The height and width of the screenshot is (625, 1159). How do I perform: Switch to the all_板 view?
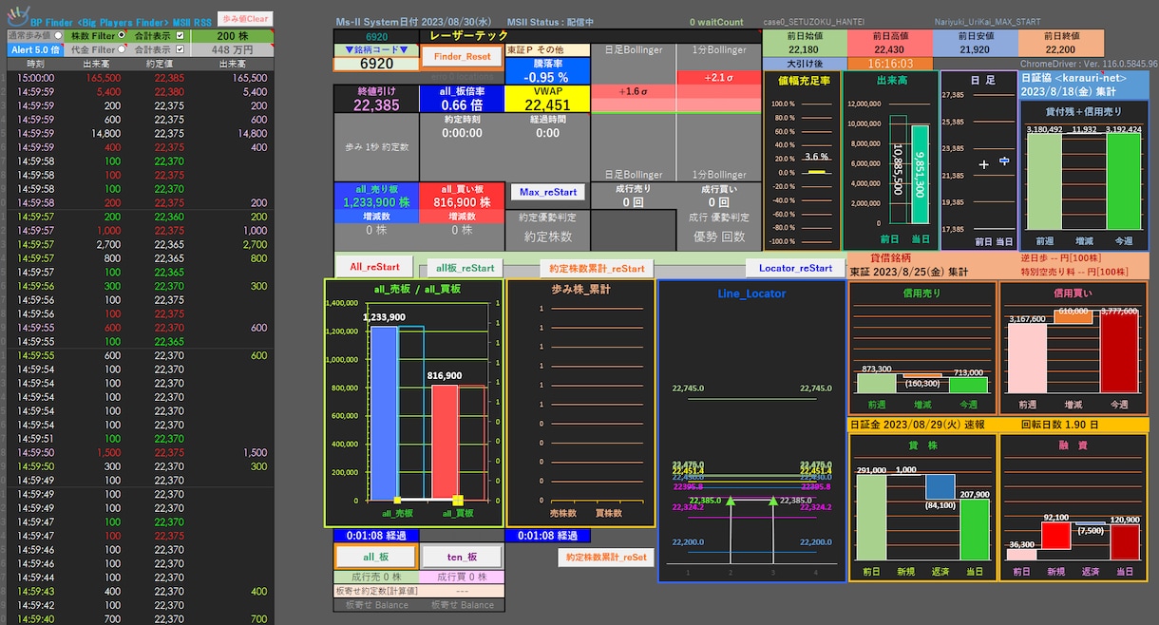pos(375,557)
